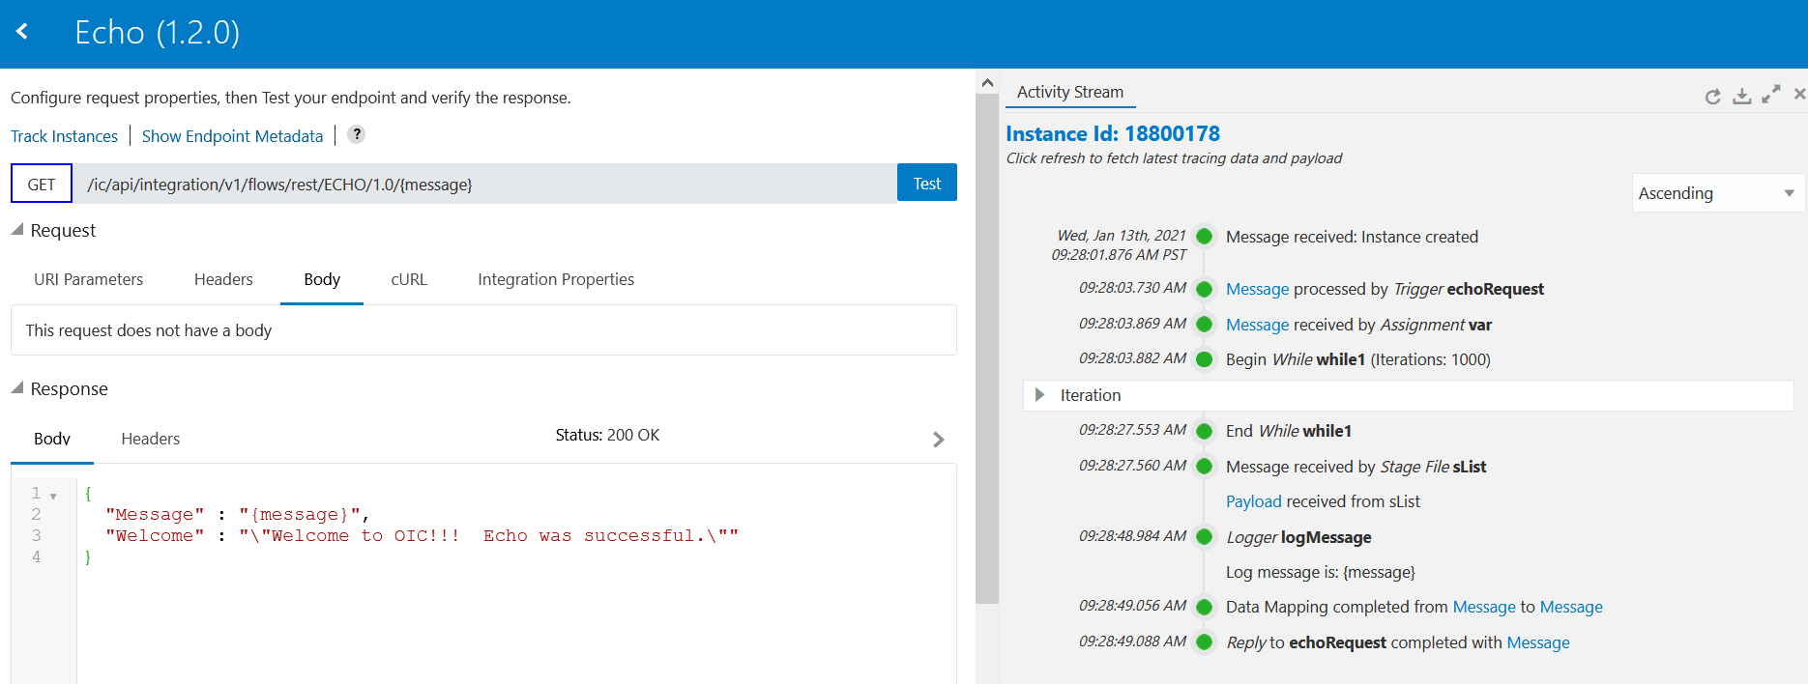Click Instance Id: 18800178 heading
1808x684 pixels.
click(1113, 133)
